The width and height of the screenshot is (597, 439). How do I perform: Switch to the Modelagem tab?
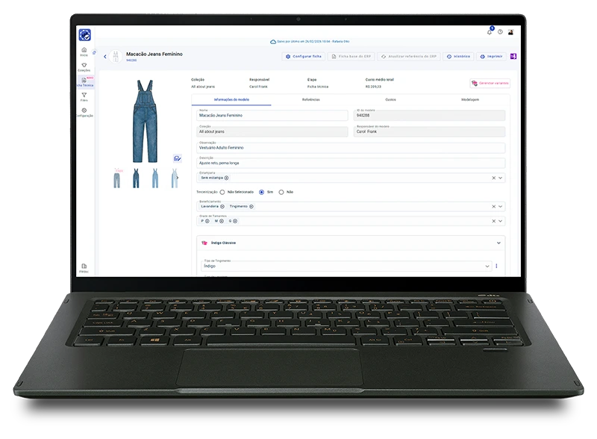click(470, 100)
